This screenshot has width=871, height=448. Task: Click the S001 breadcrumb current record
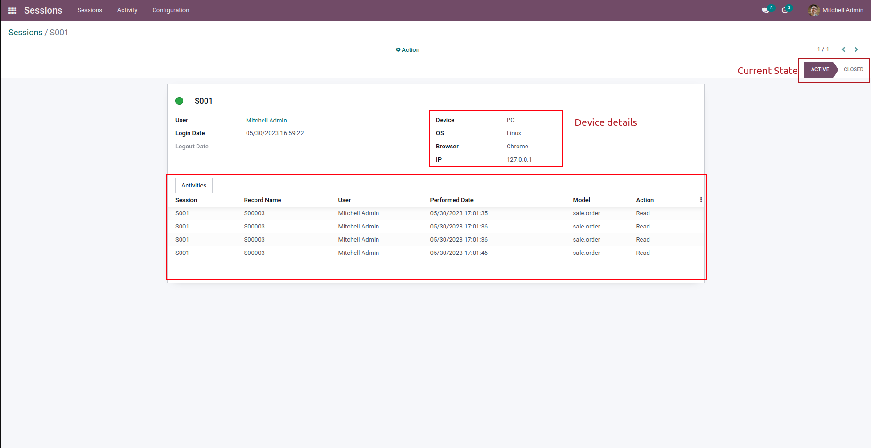click(59, 33)
